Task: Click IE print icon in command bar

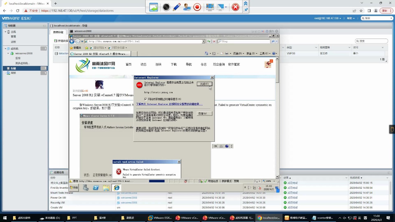Action: click(226, 53)
